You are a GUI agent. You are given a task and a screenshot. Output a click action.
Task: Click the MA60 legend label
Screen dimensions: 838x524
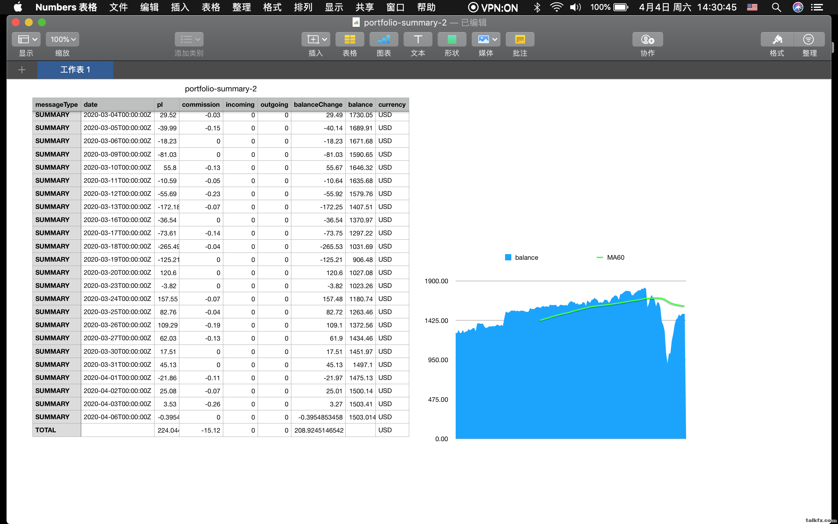(615, 257)
